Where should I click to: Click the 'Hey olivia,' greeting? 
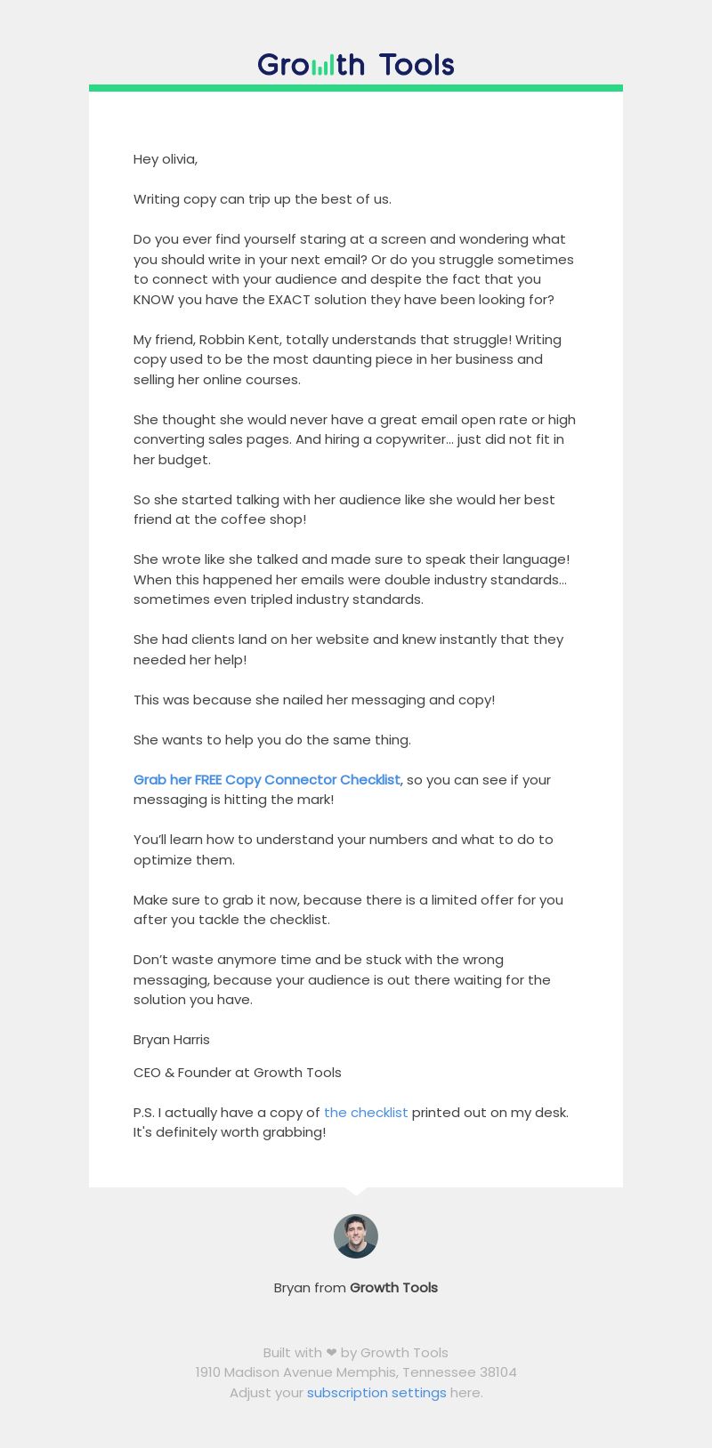click(166, 159)
